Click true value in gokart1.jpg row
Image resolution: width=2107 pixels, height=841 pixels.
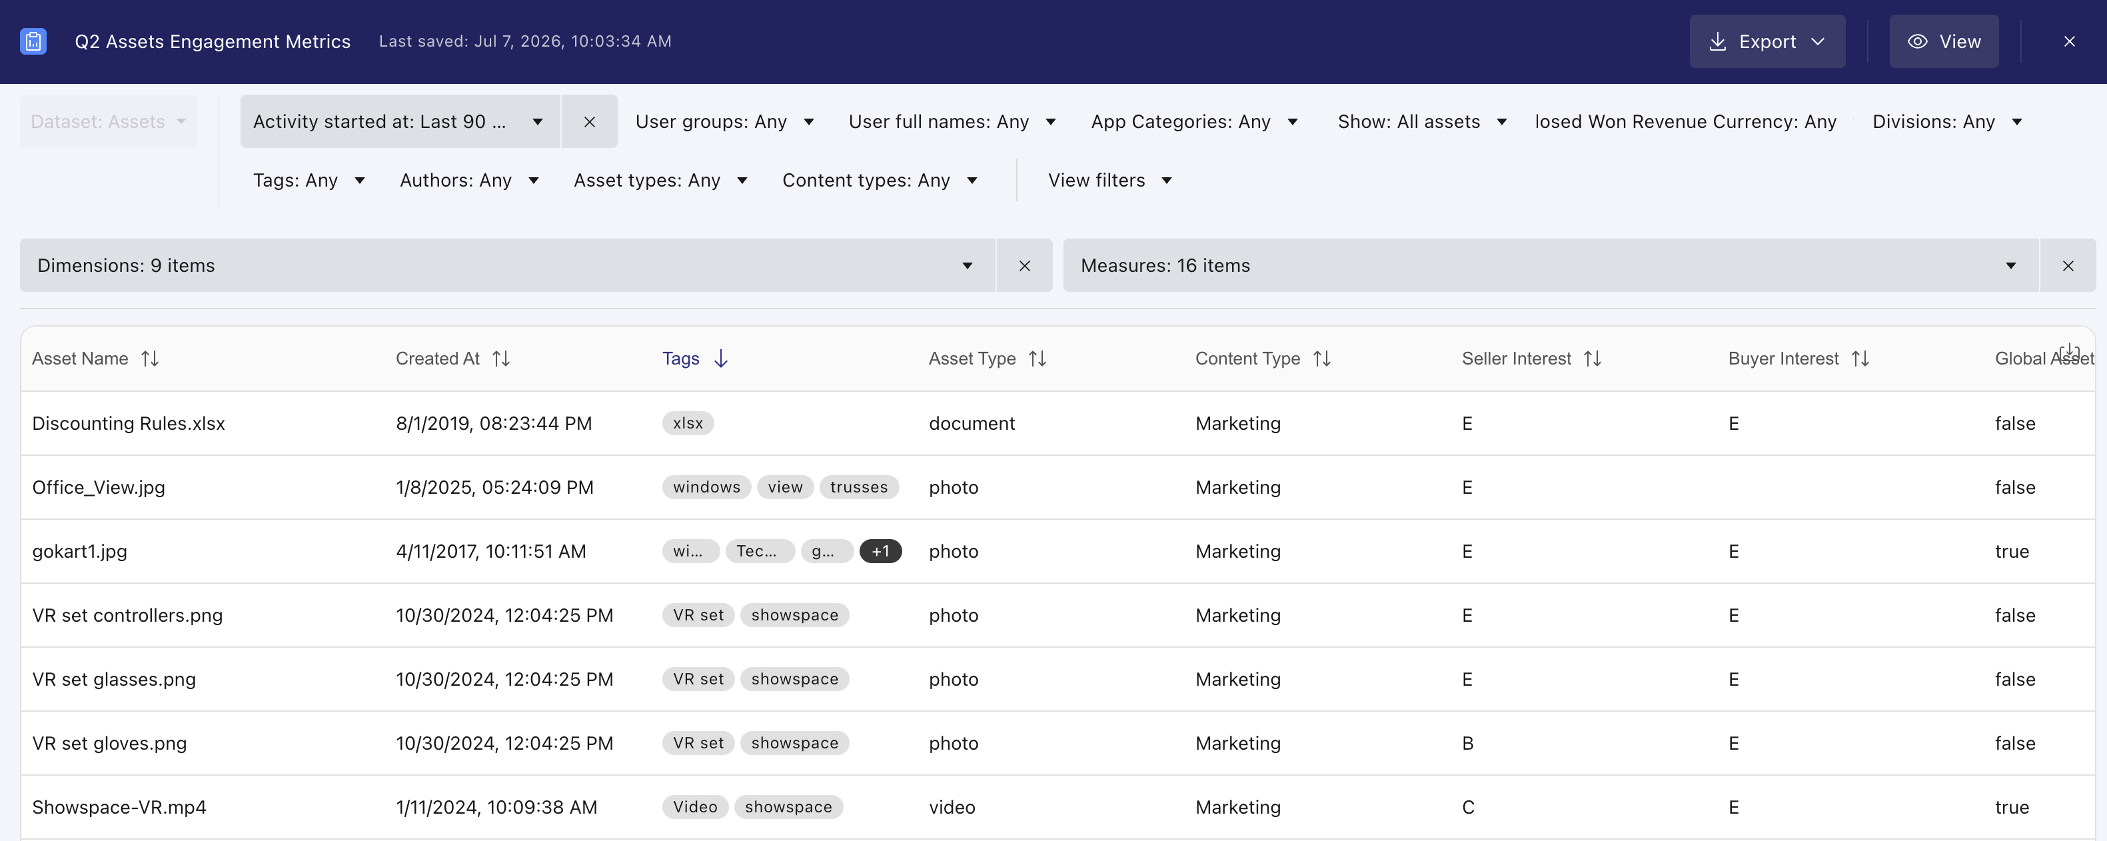pos(2011,551)
